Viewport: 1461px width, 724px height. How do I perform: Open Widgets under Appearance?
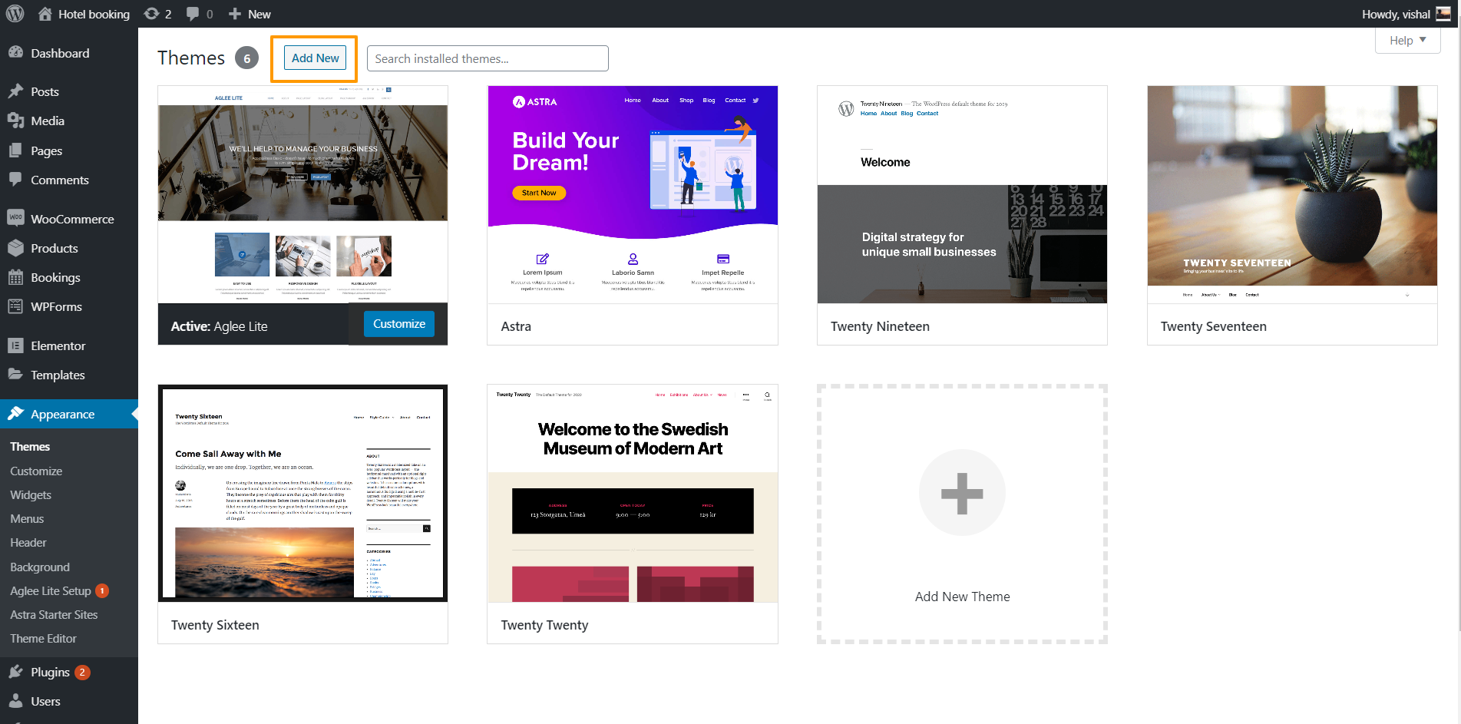tap(31, 494)
